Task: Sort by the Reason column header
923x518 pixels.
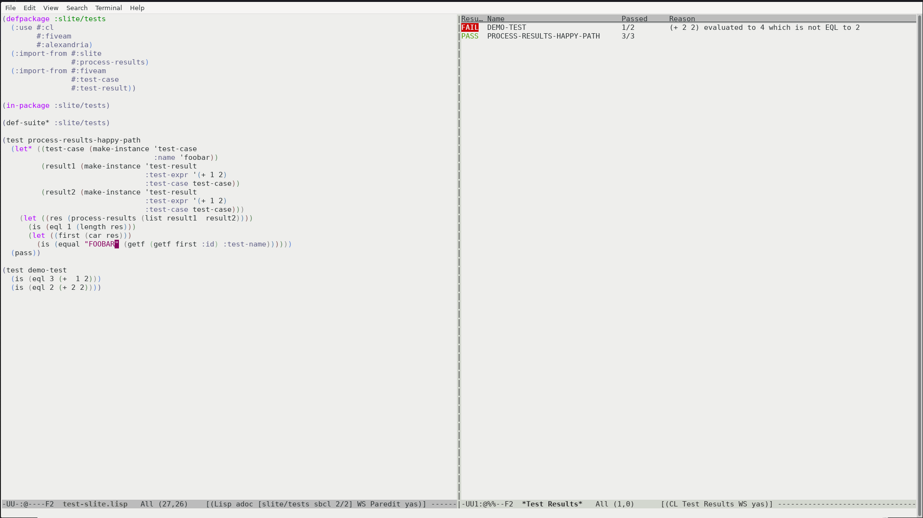Action: (x=682, y=19)
